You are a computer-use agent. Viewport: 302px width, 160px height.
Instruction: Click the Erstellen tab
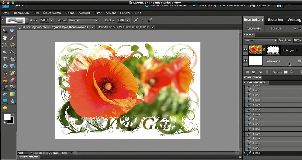click(x=275, y=20)
